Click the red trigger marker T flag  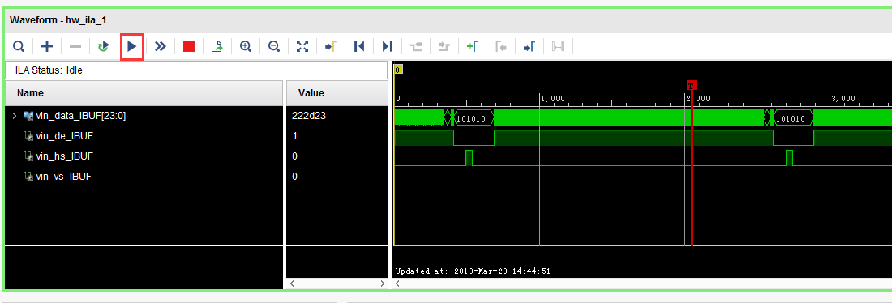point(691,85)
